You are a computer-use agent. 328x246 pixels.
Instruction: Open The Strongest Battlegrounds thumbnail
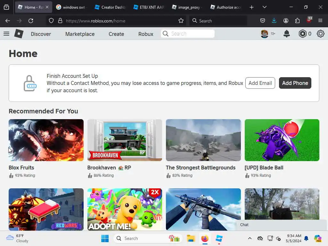pos(203,140)
